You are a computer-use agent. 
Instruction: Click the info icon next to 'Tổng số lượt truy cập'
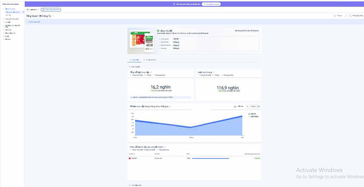tap(151, 72)
